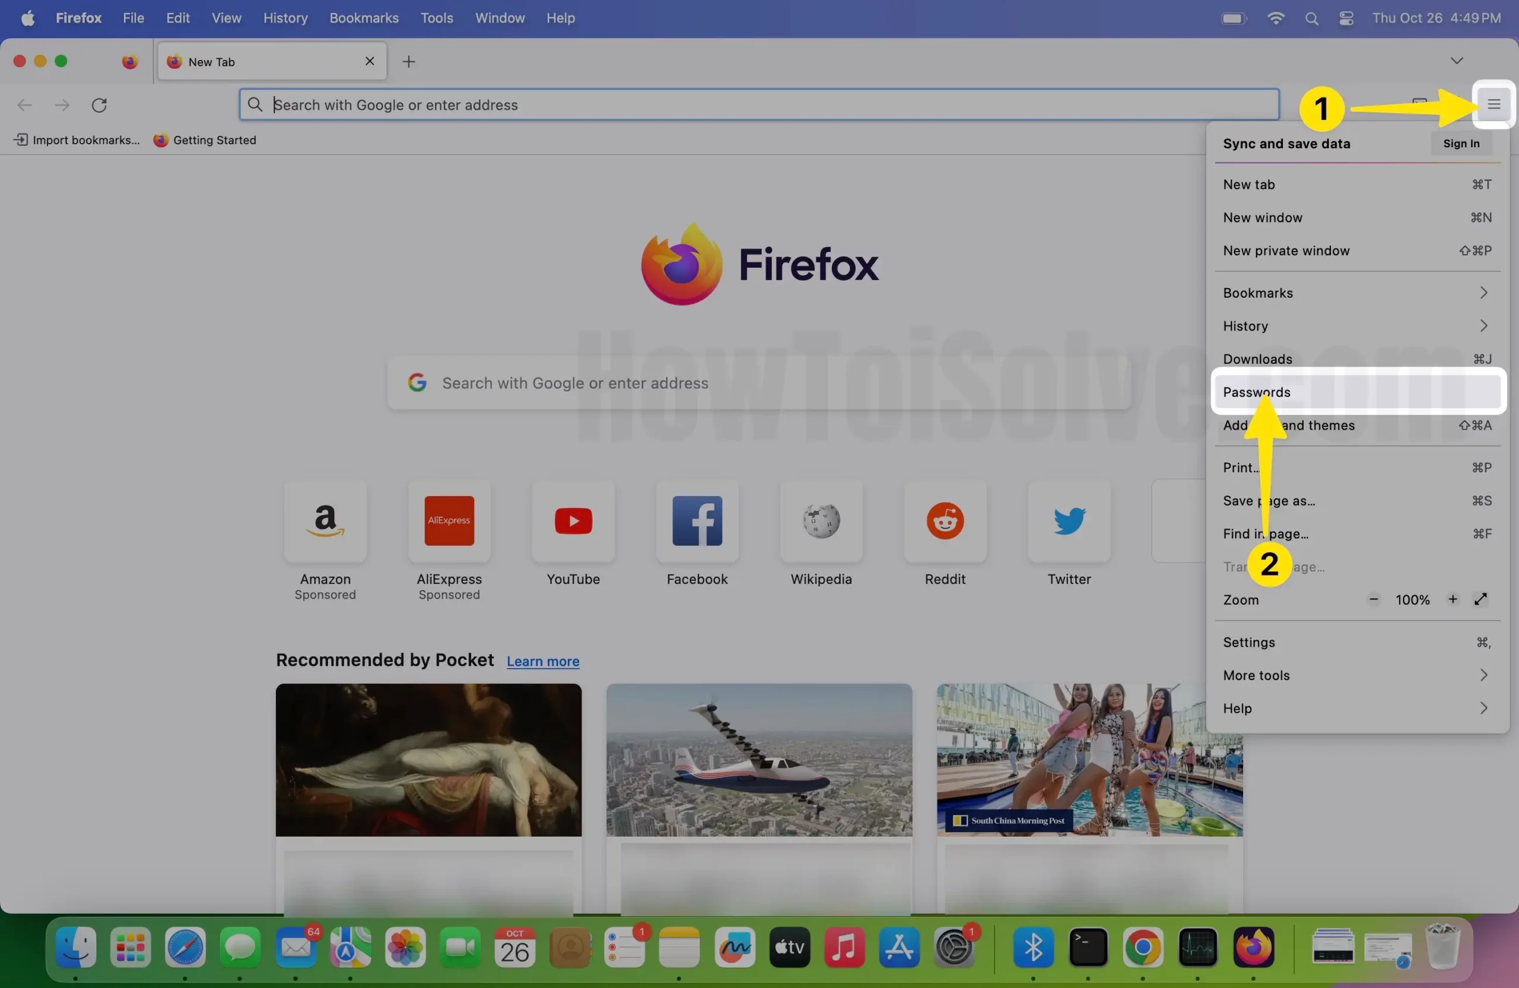
Task: Open Photos from the Dock
Action: coord(405,947)
